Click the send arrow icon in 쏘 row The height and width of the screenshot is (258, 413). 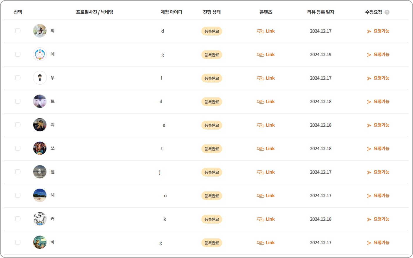[x=369, y=149]
